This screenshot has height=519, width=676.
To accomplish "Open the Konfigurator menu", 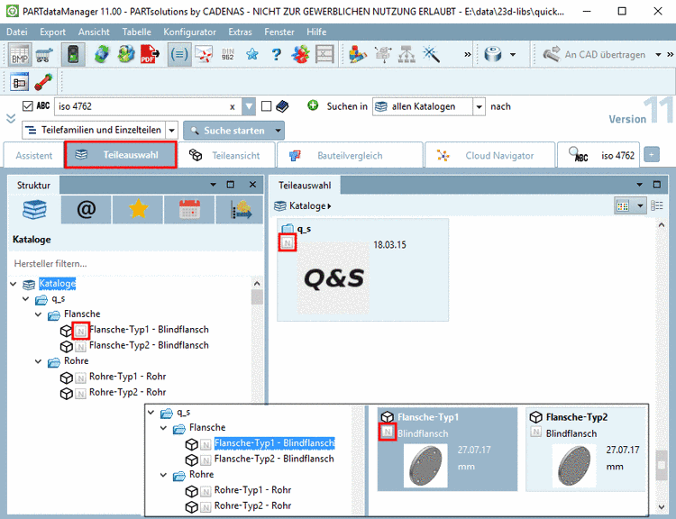I will (x=189, y=32).
